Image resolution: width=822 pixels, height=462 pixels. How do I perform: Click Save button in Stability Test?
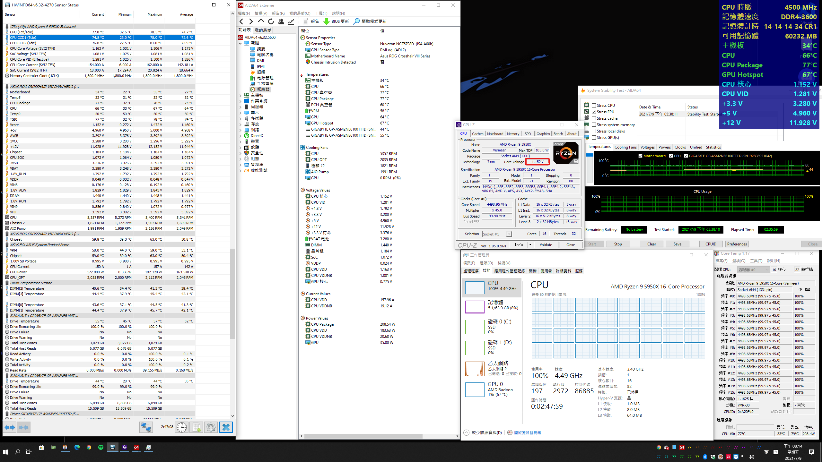tap(678, 244)
